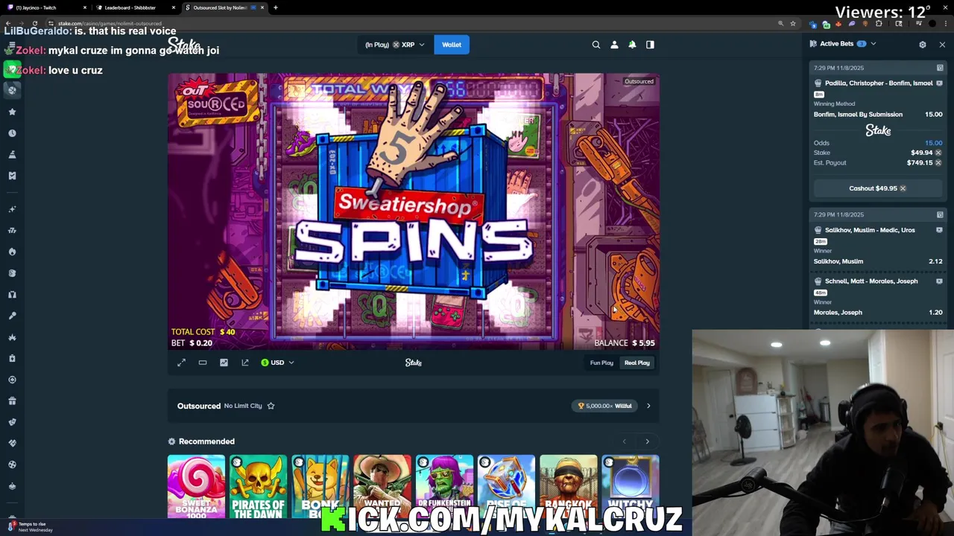This screenshot has width=954, height=536.
Task: Watch Salikhov, Muslim - Medic match stream
Action: [x=939, y=230]
